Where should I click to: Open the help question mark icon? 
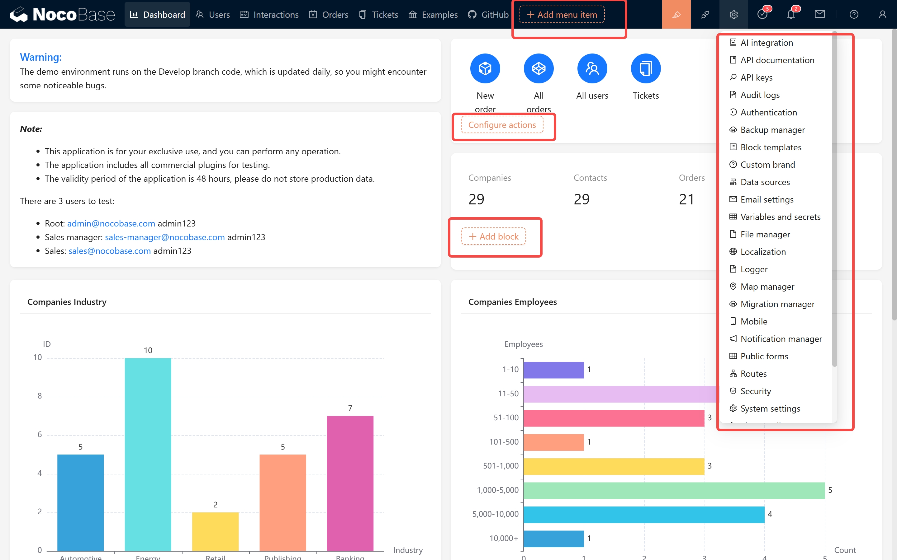854,14
